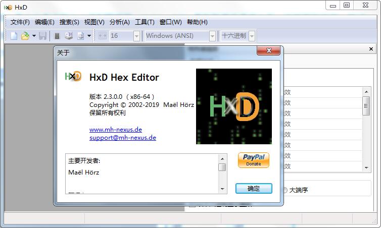Click the Open disk image toolbar icon
Image resolution: width=381 pixels, height=228 pixels.
click(80, 36)
